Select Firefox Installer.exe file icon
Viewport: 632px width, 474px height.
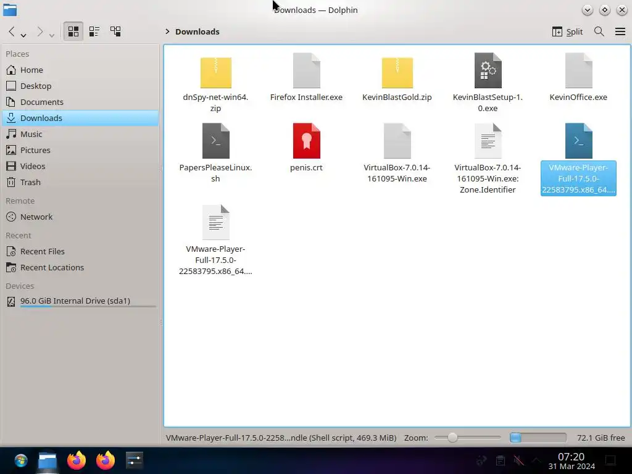pos(306,70)
